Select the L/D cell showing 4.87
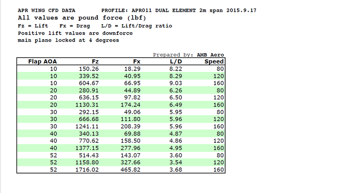This screenshot has width=342, height=193. [174, 133]
